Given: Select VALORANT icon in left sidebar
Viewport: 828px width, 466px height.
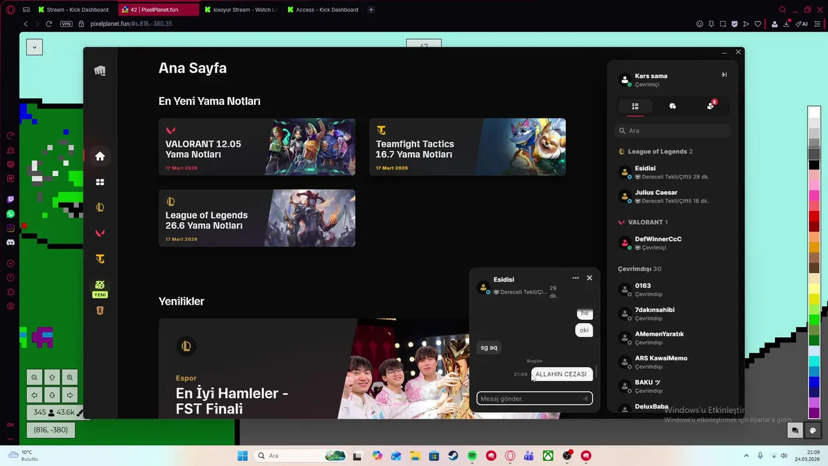Looking at the screenshot, I should click(x=100, y=233).
